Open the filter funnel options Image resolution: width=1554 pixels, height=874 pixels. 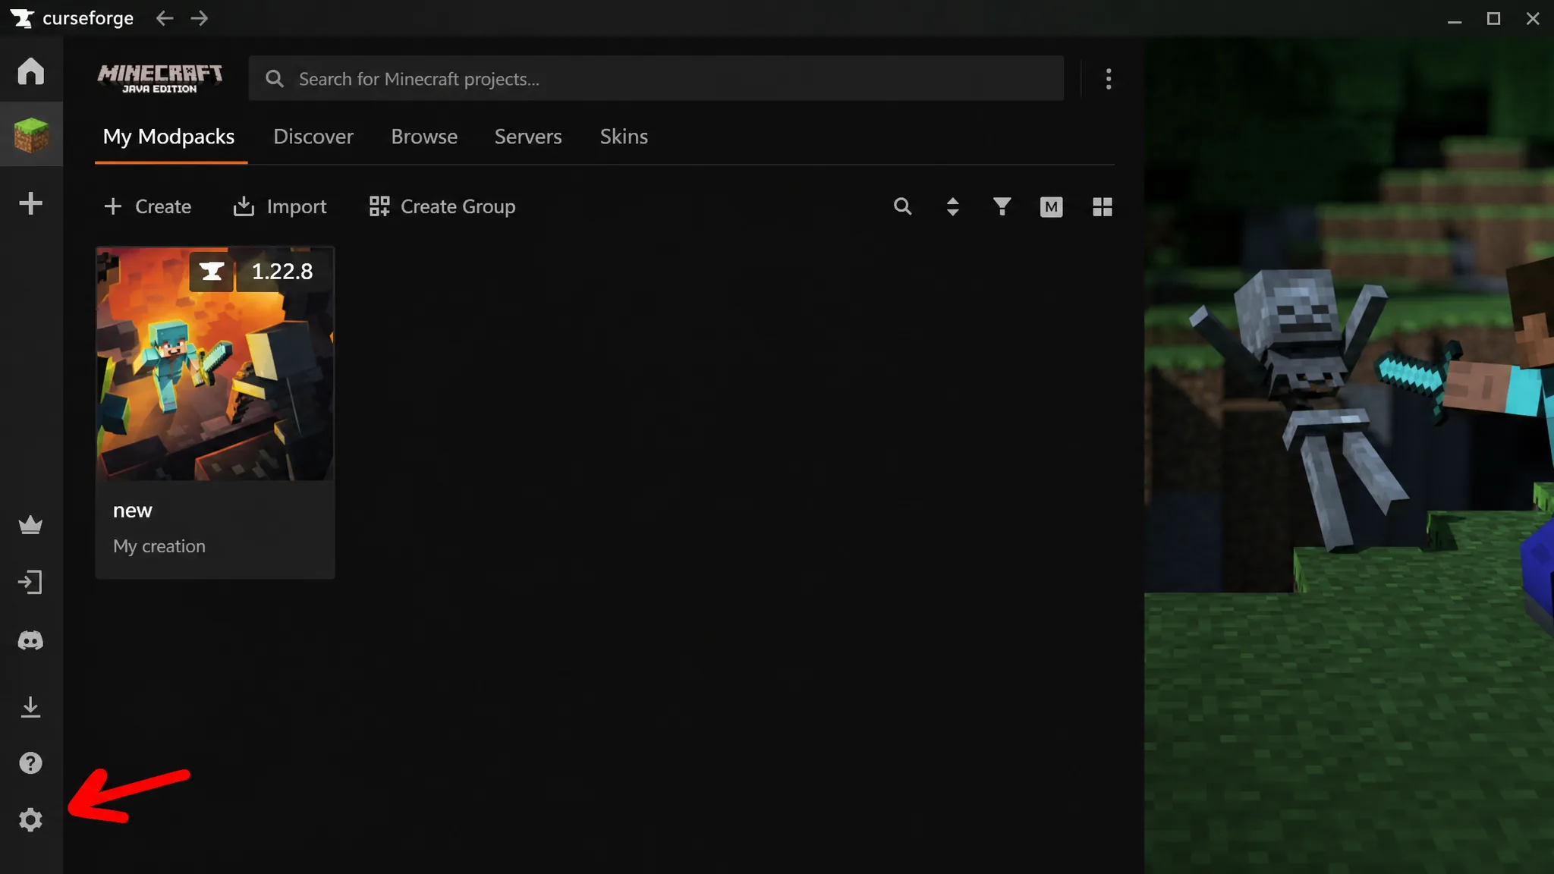coord(1002,206)
